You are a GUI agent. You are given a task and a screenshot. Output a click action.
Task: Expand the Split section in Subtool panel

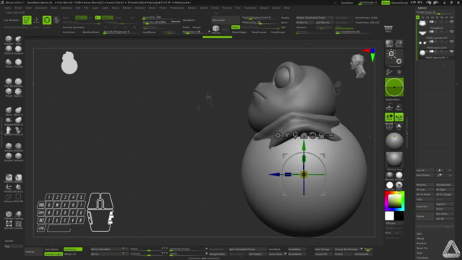[x=419, y=233]
